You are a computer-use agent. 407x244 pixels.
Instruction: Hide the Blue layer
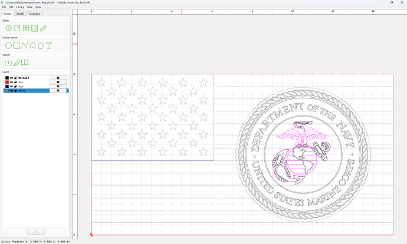coord(11,87)
